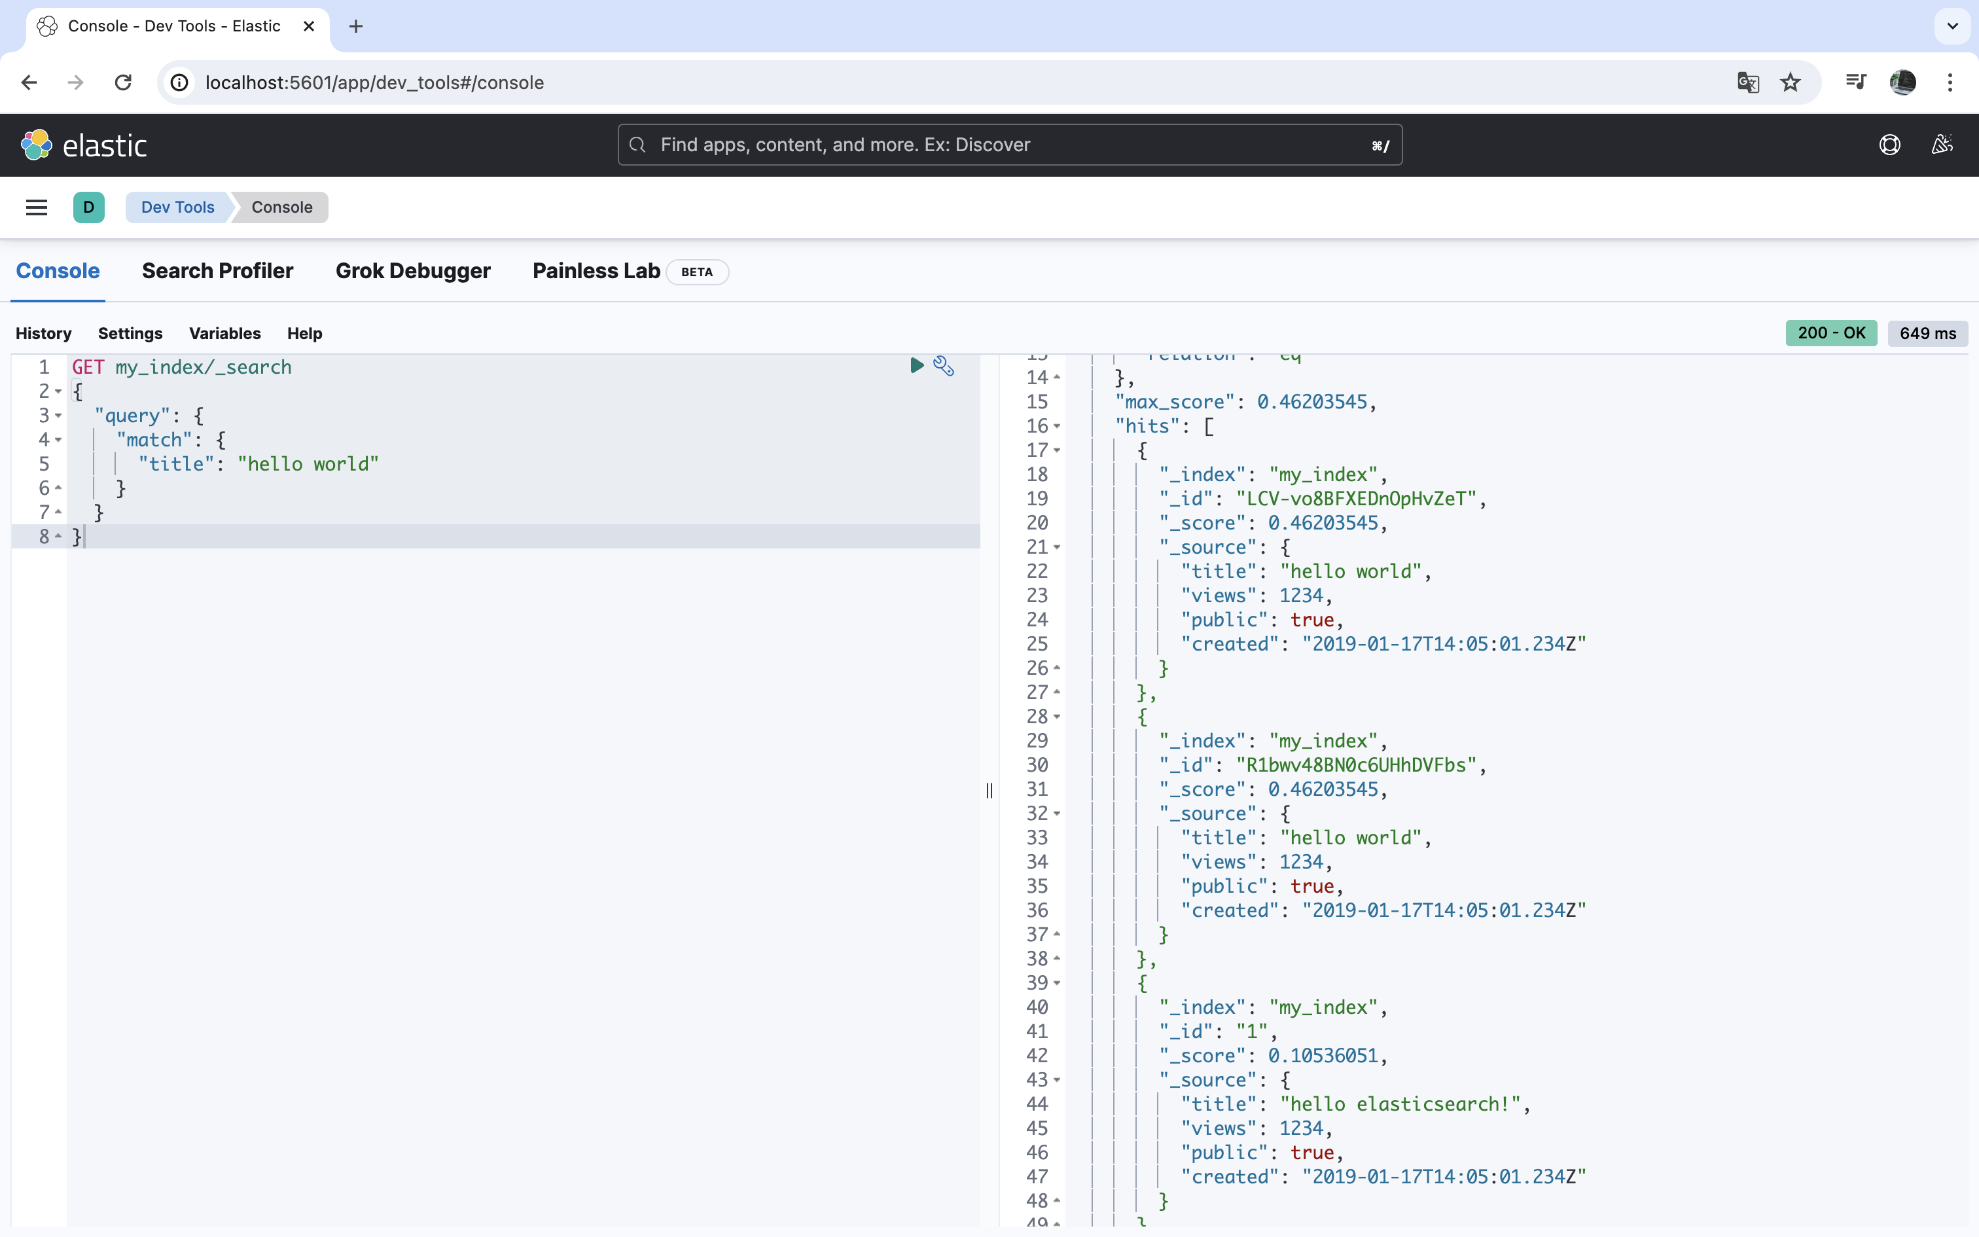The width and height of the screenshot is (1979, 1237).
Task: Collapse the match block on line 4
Action: (58, 440)
